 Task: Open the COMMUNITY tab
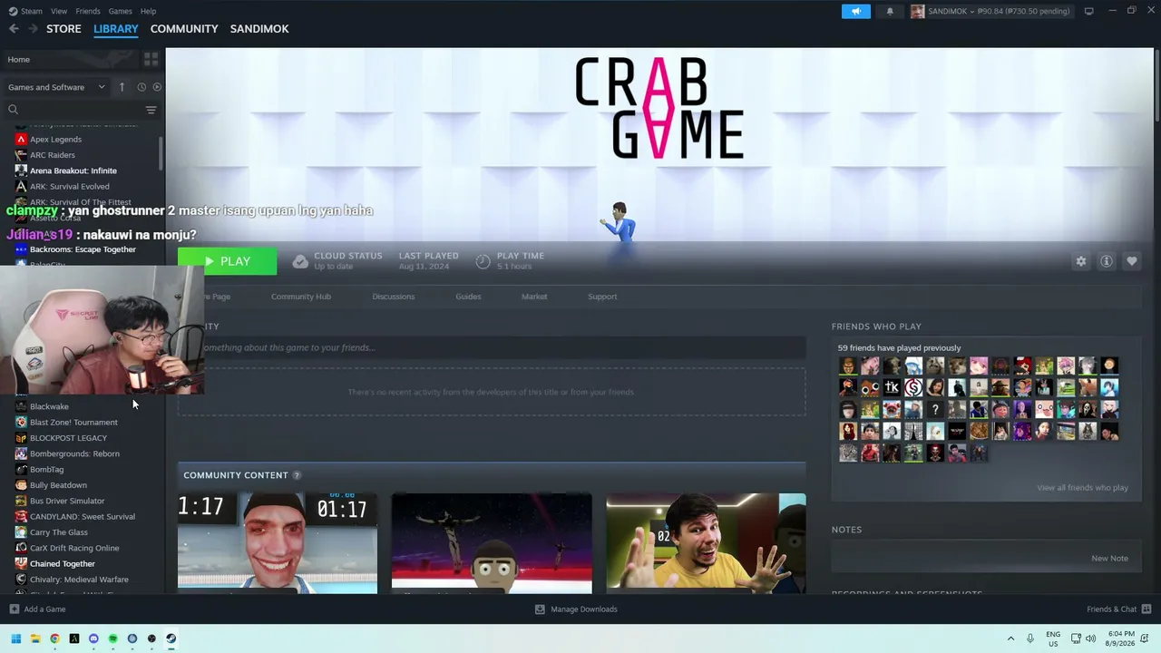tap(184, 29)
